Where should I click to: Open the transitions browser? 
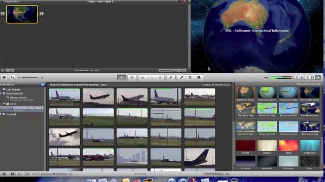pos(312,77)
